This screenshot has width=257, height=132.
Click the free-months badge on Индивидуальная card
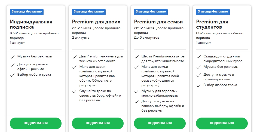(27, 12)
